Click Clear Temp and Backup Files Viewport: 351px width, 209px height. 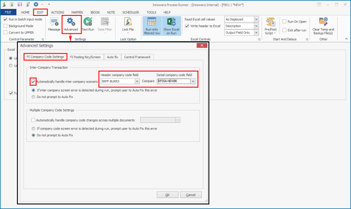(323, 25)
